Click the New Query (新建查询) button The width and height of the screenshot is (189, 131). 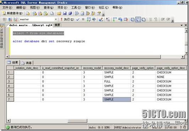coord(12,13)
